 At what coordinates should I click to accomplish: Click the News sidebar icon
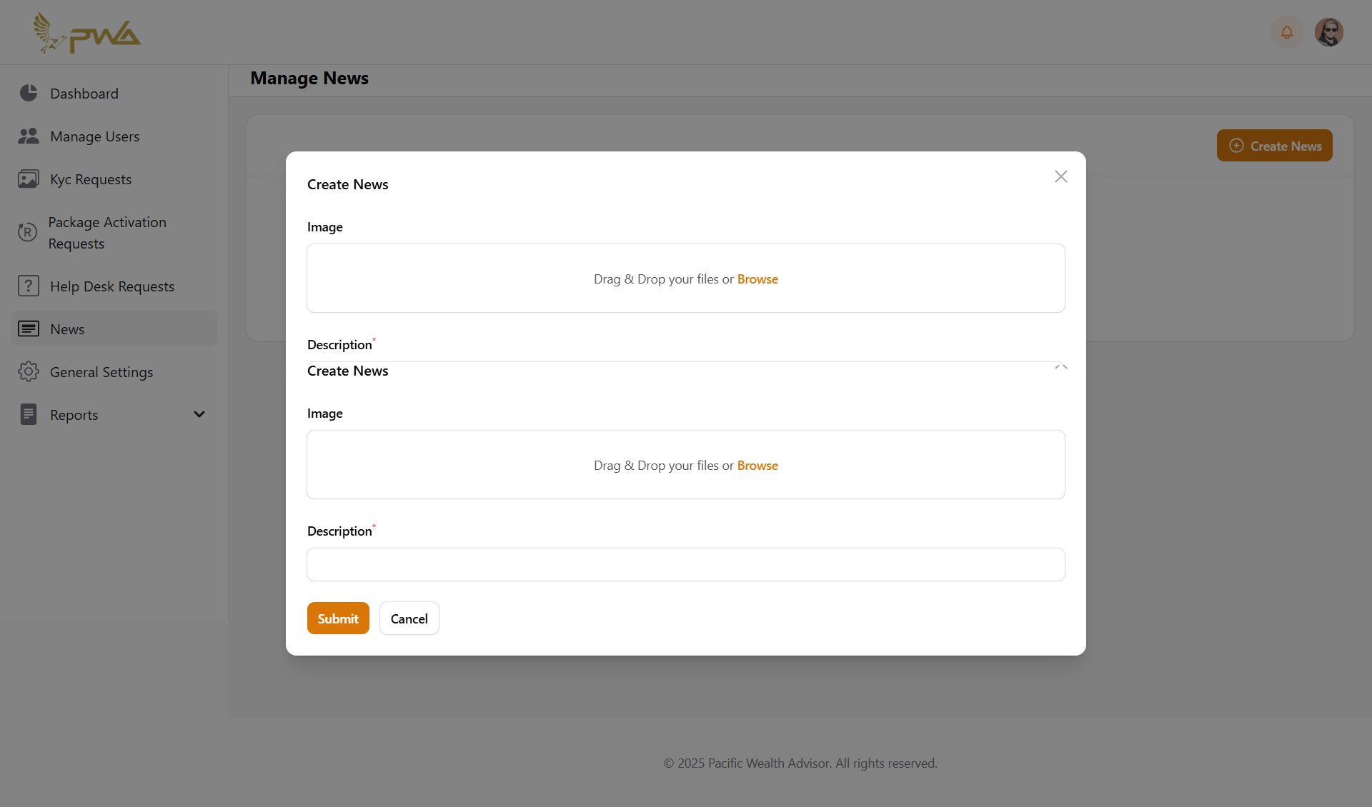click(29, 329)
